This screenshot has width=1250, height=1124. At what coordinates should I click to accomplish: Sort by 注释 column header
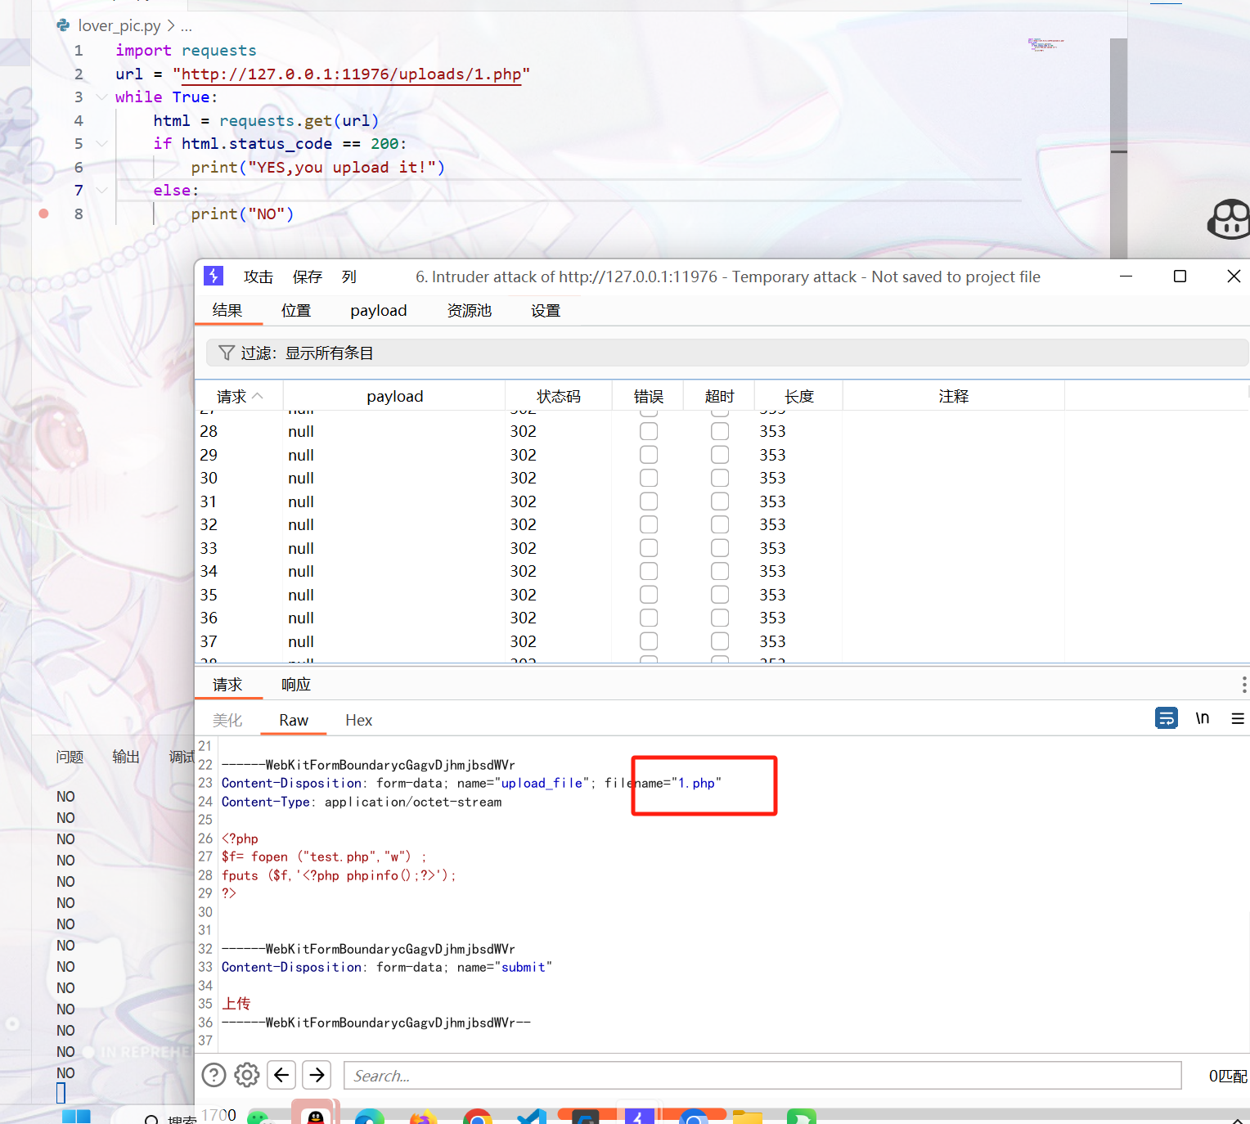(x=954, y=396)
